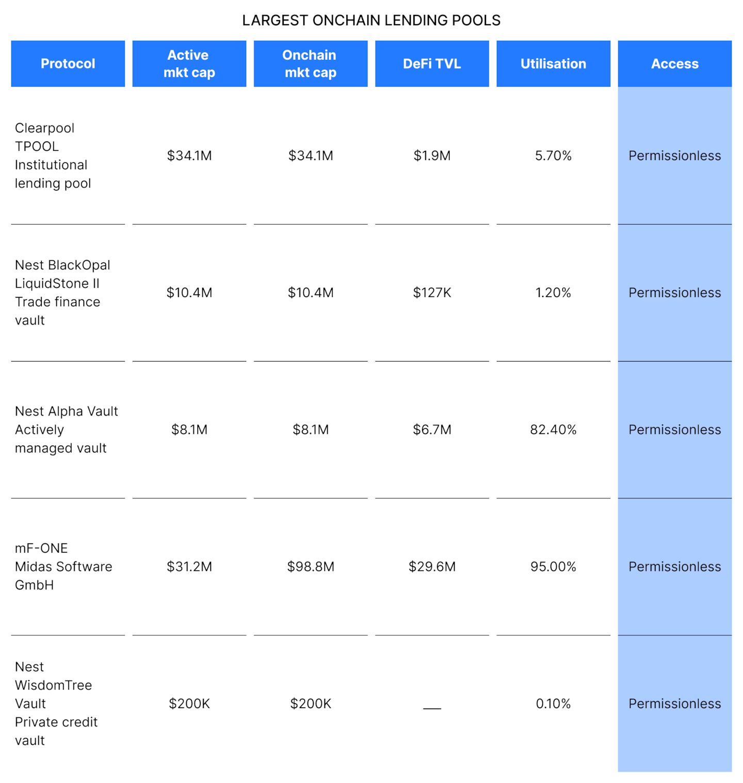The width and height of the screenshot is (743, 783).
Task: Select the 0.10% utilisation value
Action: 553,703
